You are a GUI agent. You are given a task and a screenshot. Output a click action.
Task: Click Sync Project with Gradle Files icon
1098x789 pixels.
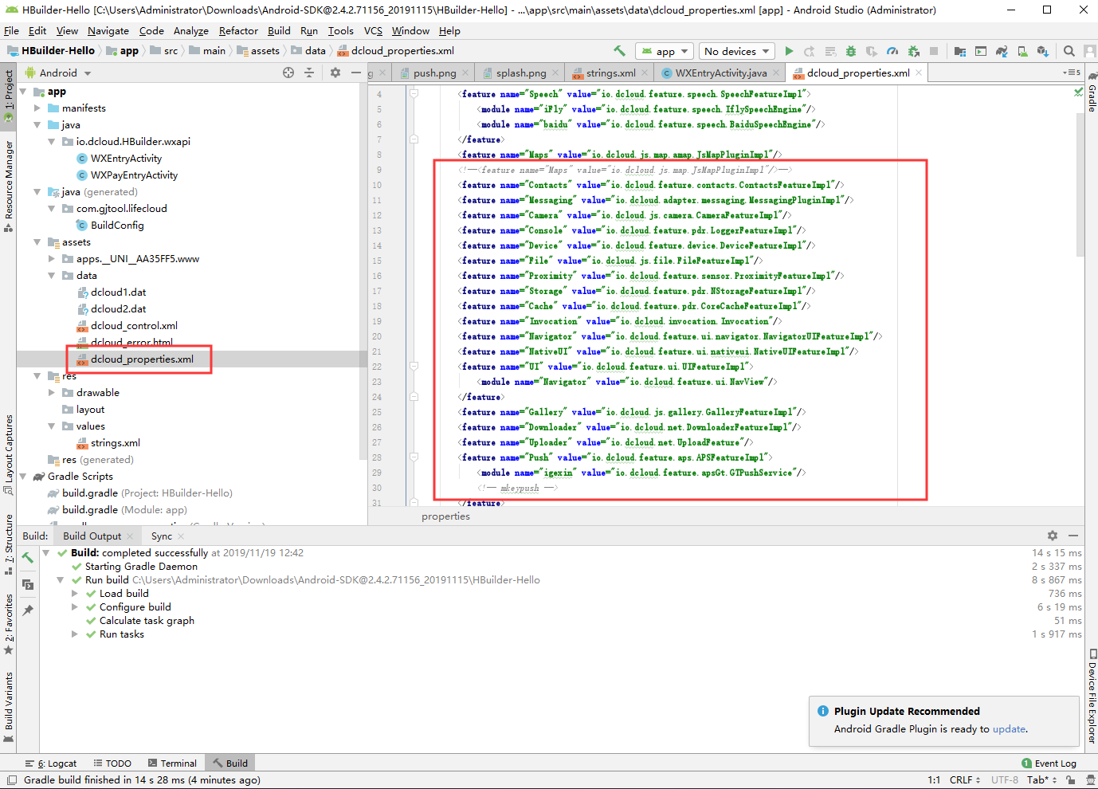(x=1002, y=51)
